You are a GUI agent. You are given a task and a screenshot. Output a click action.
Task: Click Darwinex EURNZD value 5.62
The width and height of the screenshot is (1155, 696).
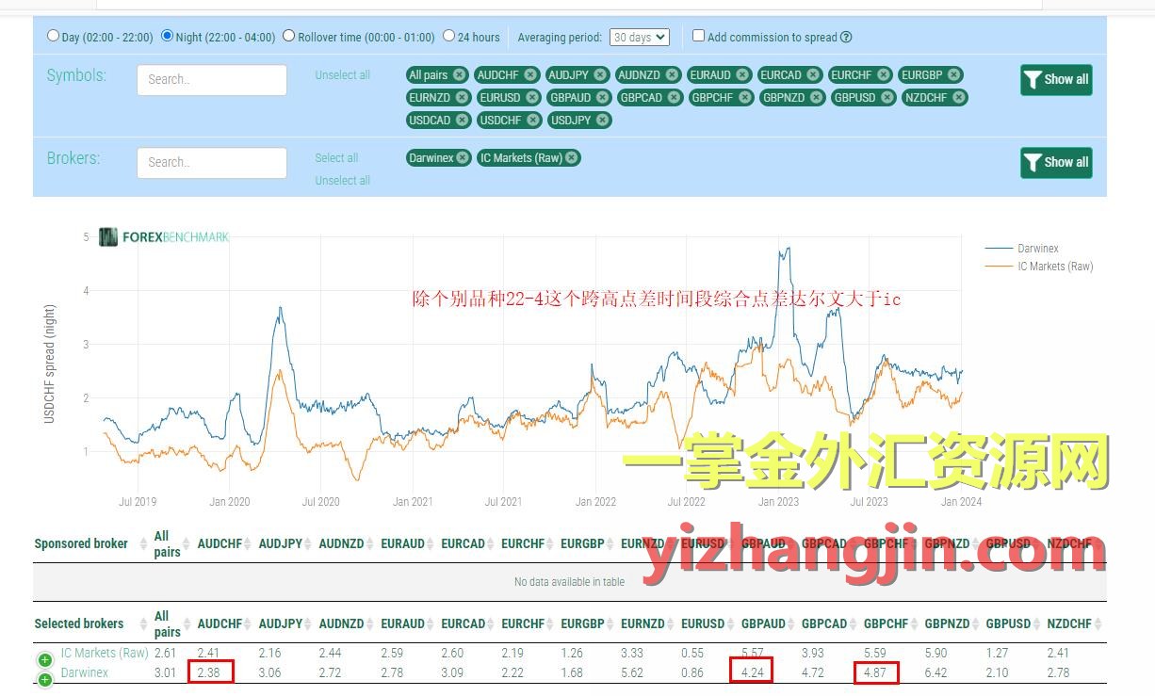[x=633, y=672]
